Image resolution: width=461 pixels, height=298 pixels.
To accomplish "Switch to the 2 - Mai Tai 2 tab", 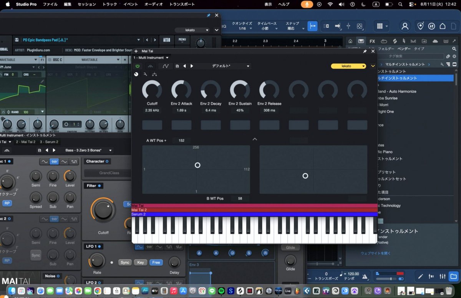I will (26, 142).
